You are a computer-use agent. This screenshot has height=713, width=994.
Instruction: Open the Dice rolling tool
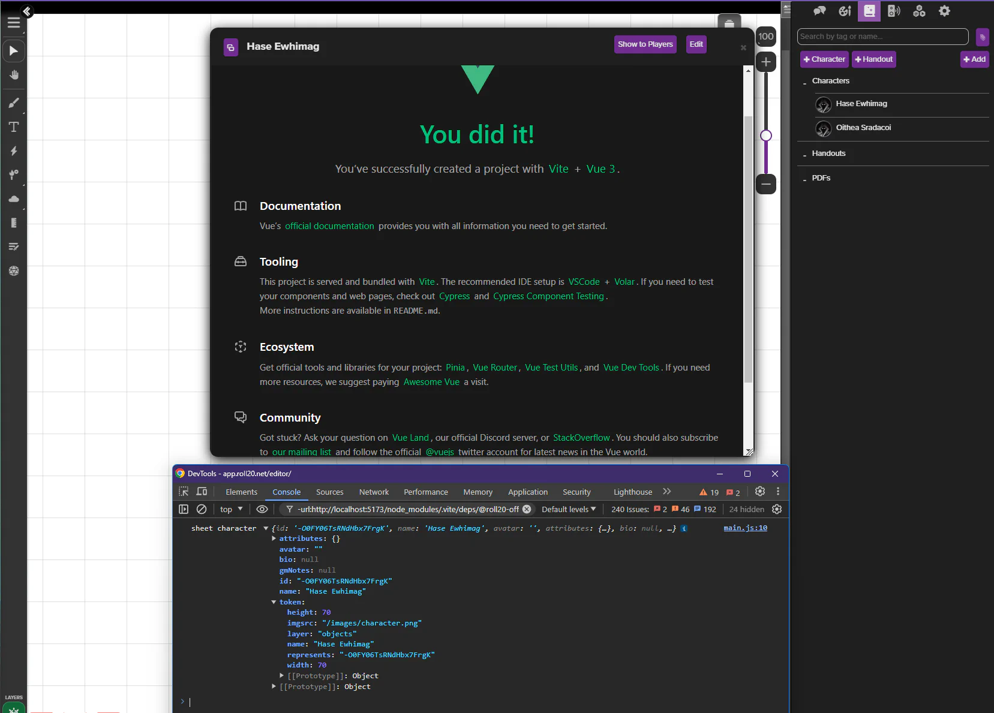click(14, 271)
